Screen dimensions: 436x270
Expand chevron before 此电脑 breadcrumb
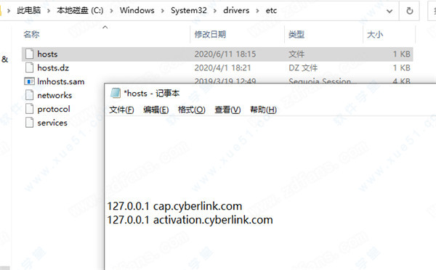pos(9,11)
